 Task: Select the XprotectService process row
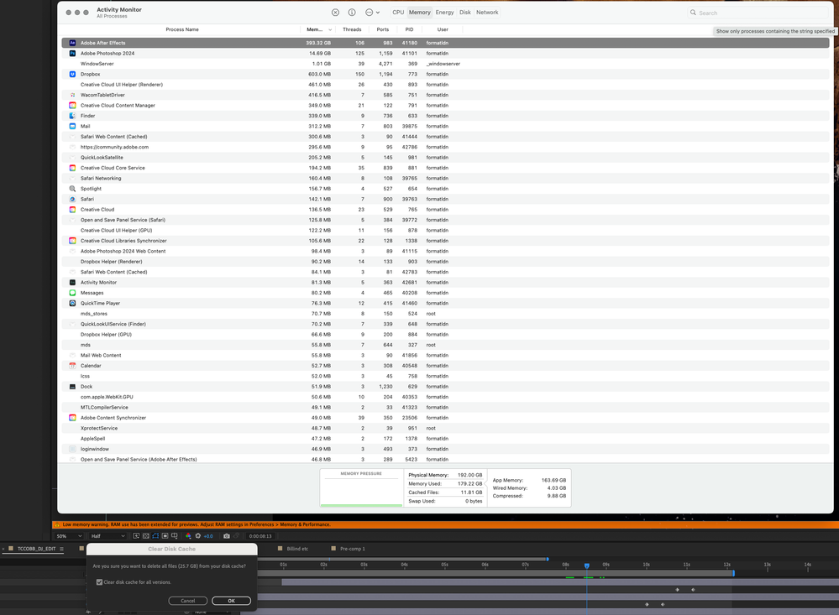445,428
